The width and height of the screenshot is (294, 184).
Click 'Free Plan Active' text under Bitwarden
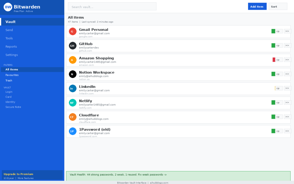point(23,11)
